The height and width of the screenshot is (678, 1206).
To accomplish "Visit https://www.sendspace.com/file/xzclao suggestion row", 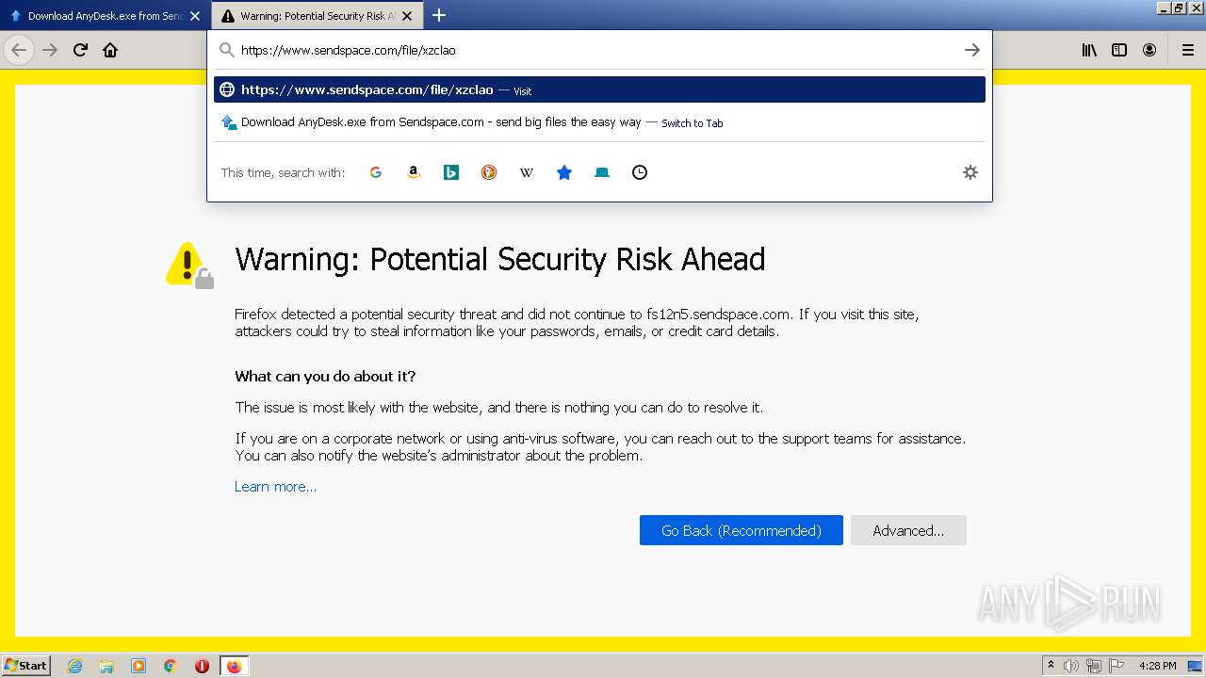I will point(599,90).
